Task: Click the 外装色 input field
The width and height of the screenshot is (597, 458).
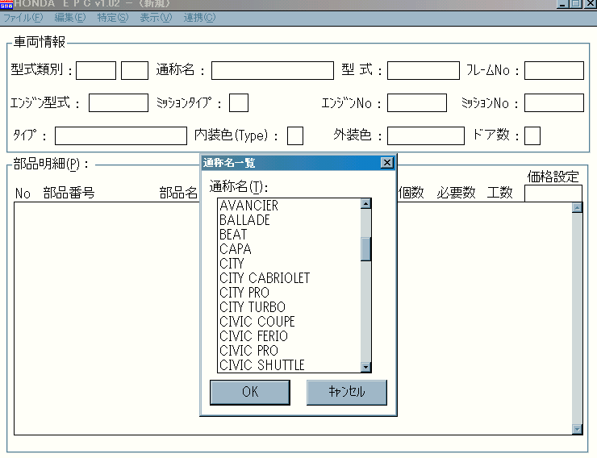Action: 426,135
